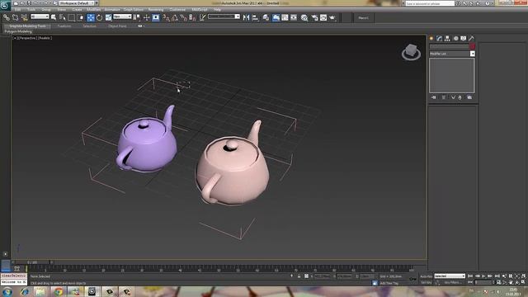The height and width of the screenshot is (297, 528).
Task: Open the Manage Layers dialog
Action: point(266,17)
